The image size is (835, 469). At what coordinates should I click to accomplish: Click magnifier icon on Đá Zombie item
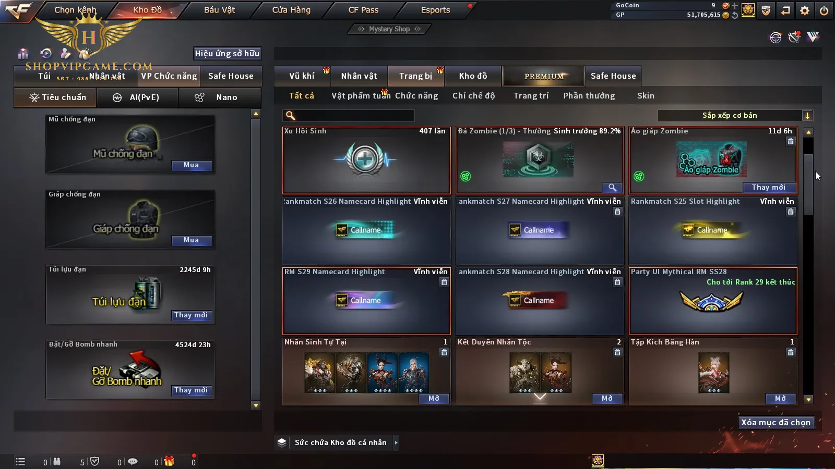point(612,187)
